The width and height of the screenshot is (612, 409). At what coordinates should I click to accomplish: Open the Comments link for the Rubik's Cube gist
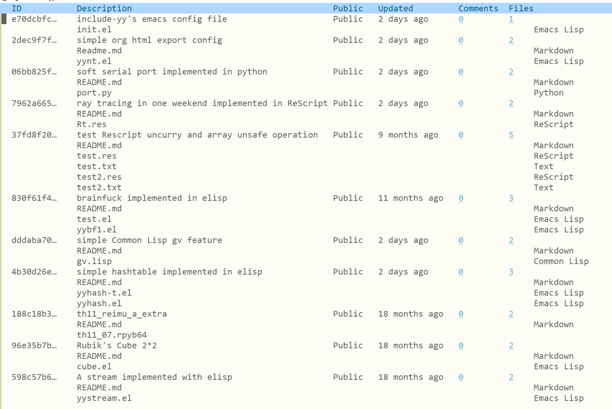(461, 345)
